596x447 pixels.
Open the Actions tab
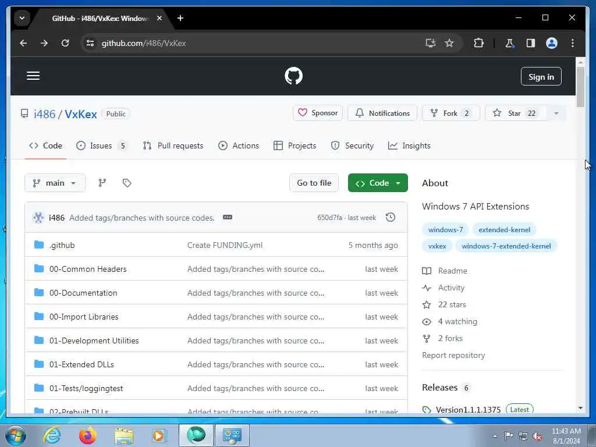point(239,146)
